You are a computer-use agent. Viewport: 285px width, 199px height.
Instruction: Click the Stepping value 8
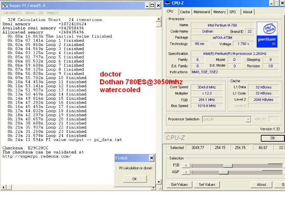[x=271, y=60]
